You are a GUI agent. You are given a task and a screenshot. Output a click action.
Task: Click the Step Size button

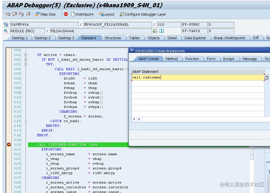click(x=46, y=14)
